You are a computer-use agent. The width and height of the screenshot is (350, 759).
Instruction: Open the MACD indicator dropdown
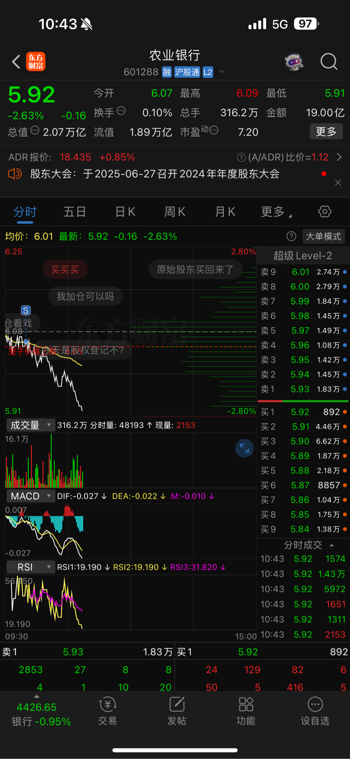[x=31, y=496]
